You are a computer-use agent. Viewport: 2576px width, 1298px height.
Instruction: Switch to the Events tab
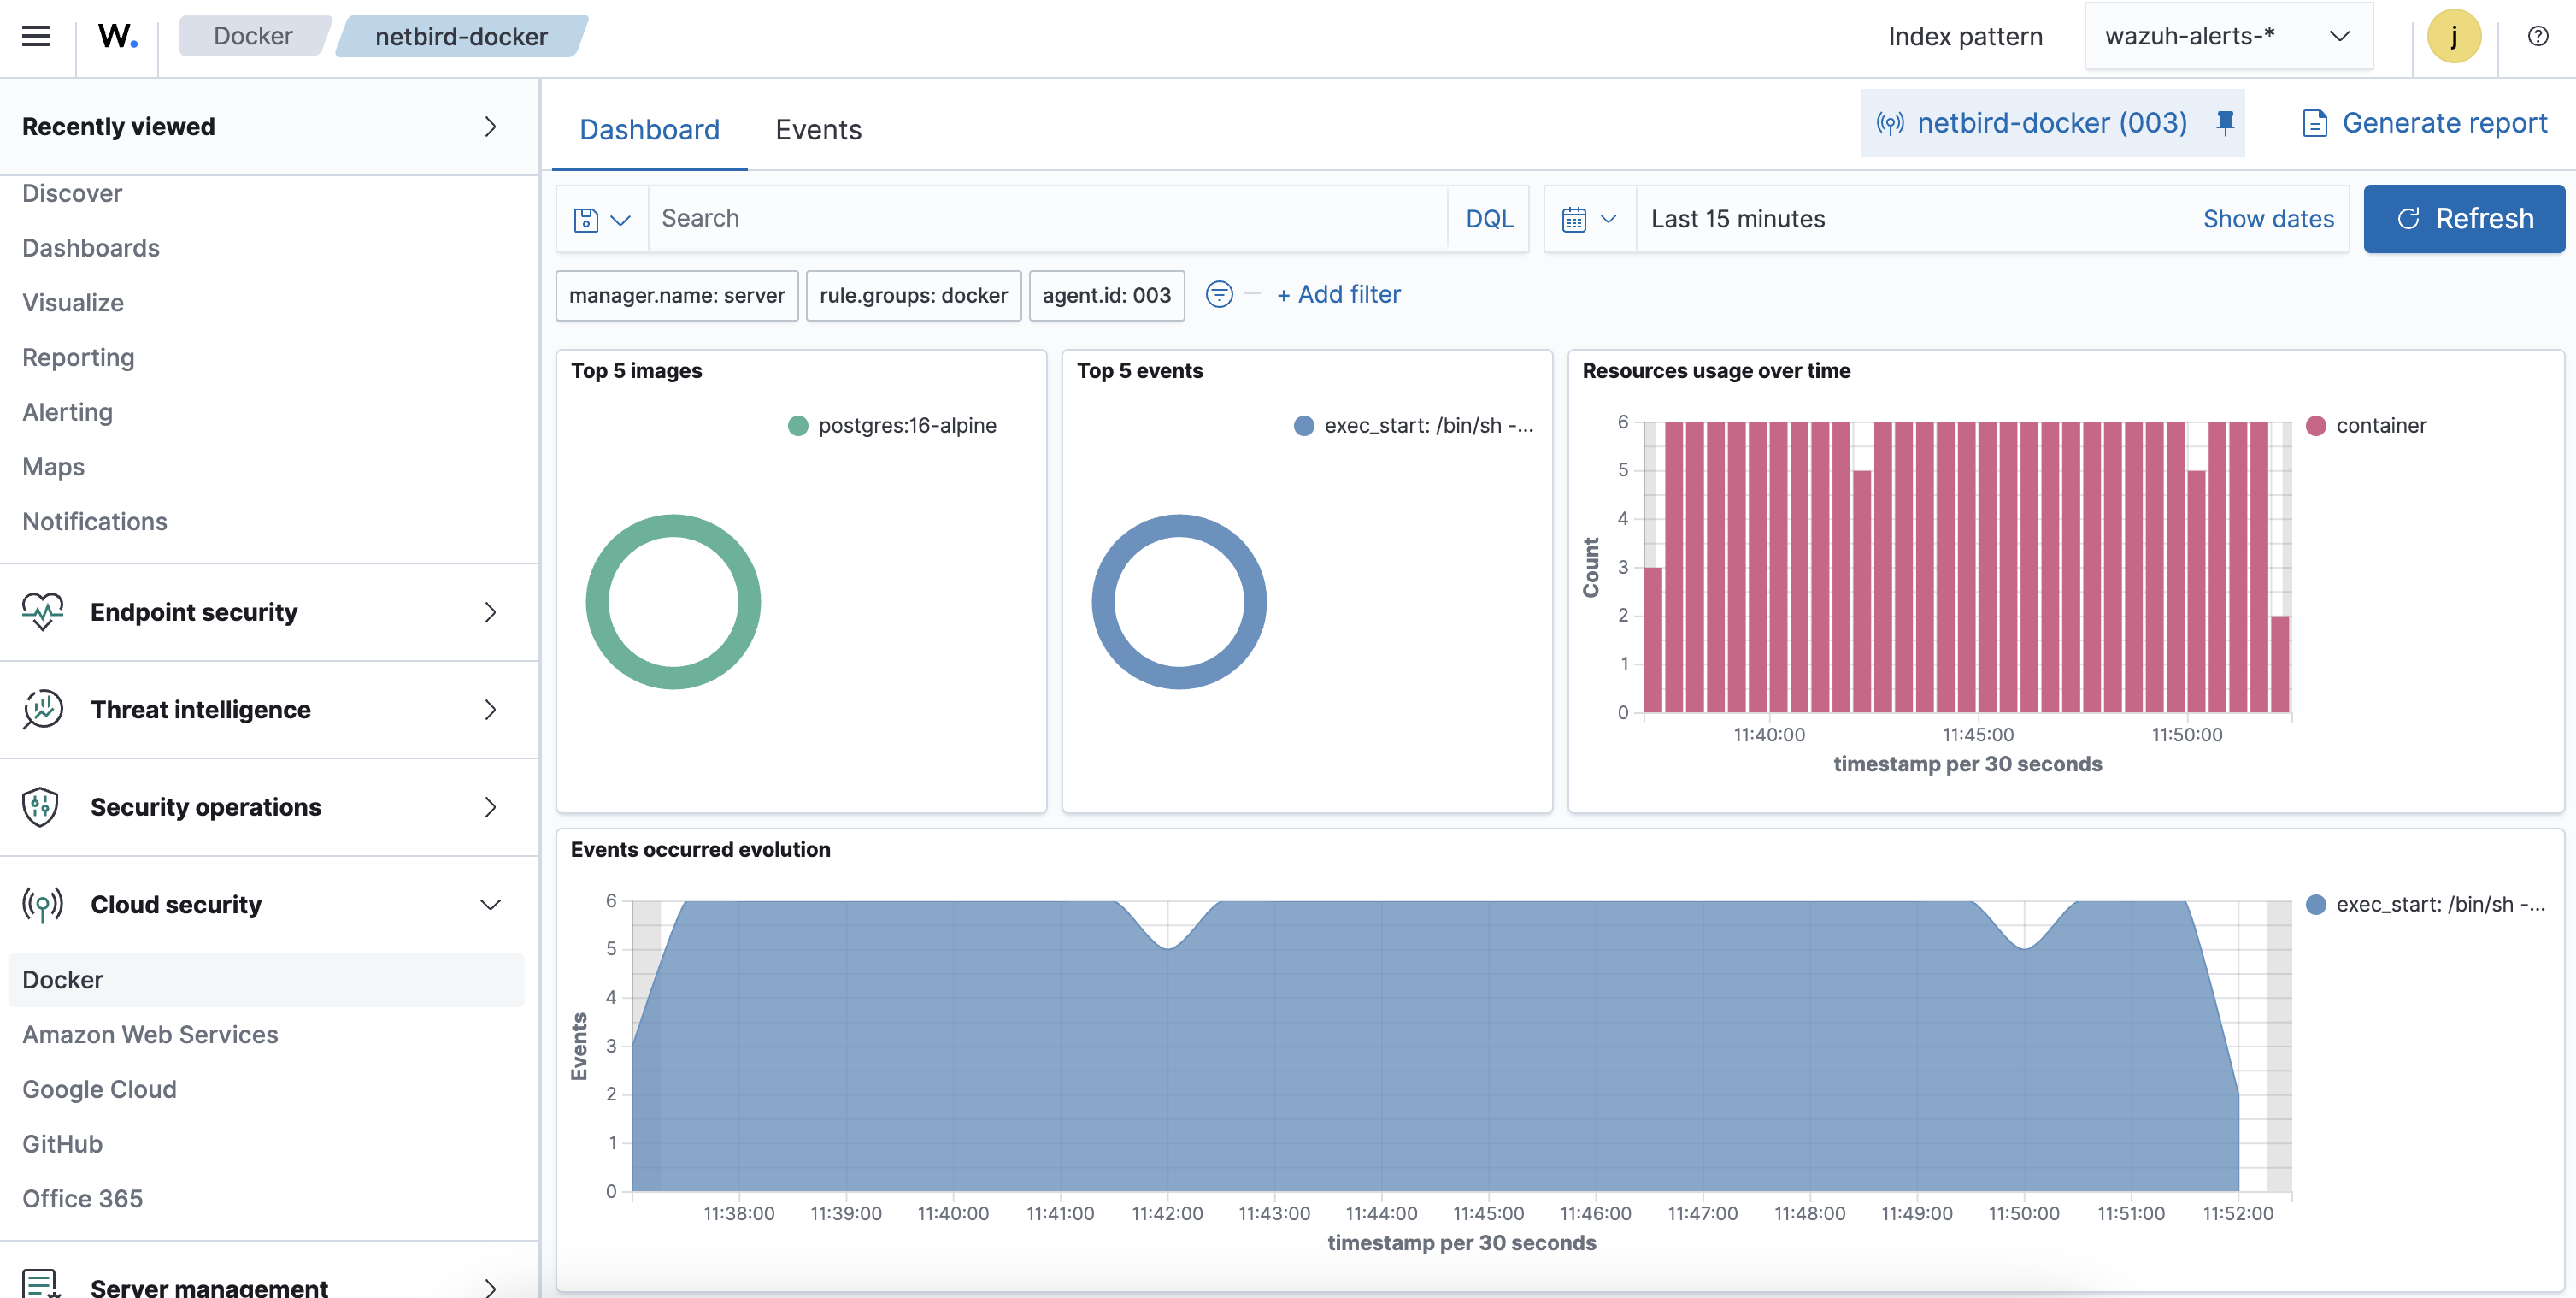coord(817,129)
